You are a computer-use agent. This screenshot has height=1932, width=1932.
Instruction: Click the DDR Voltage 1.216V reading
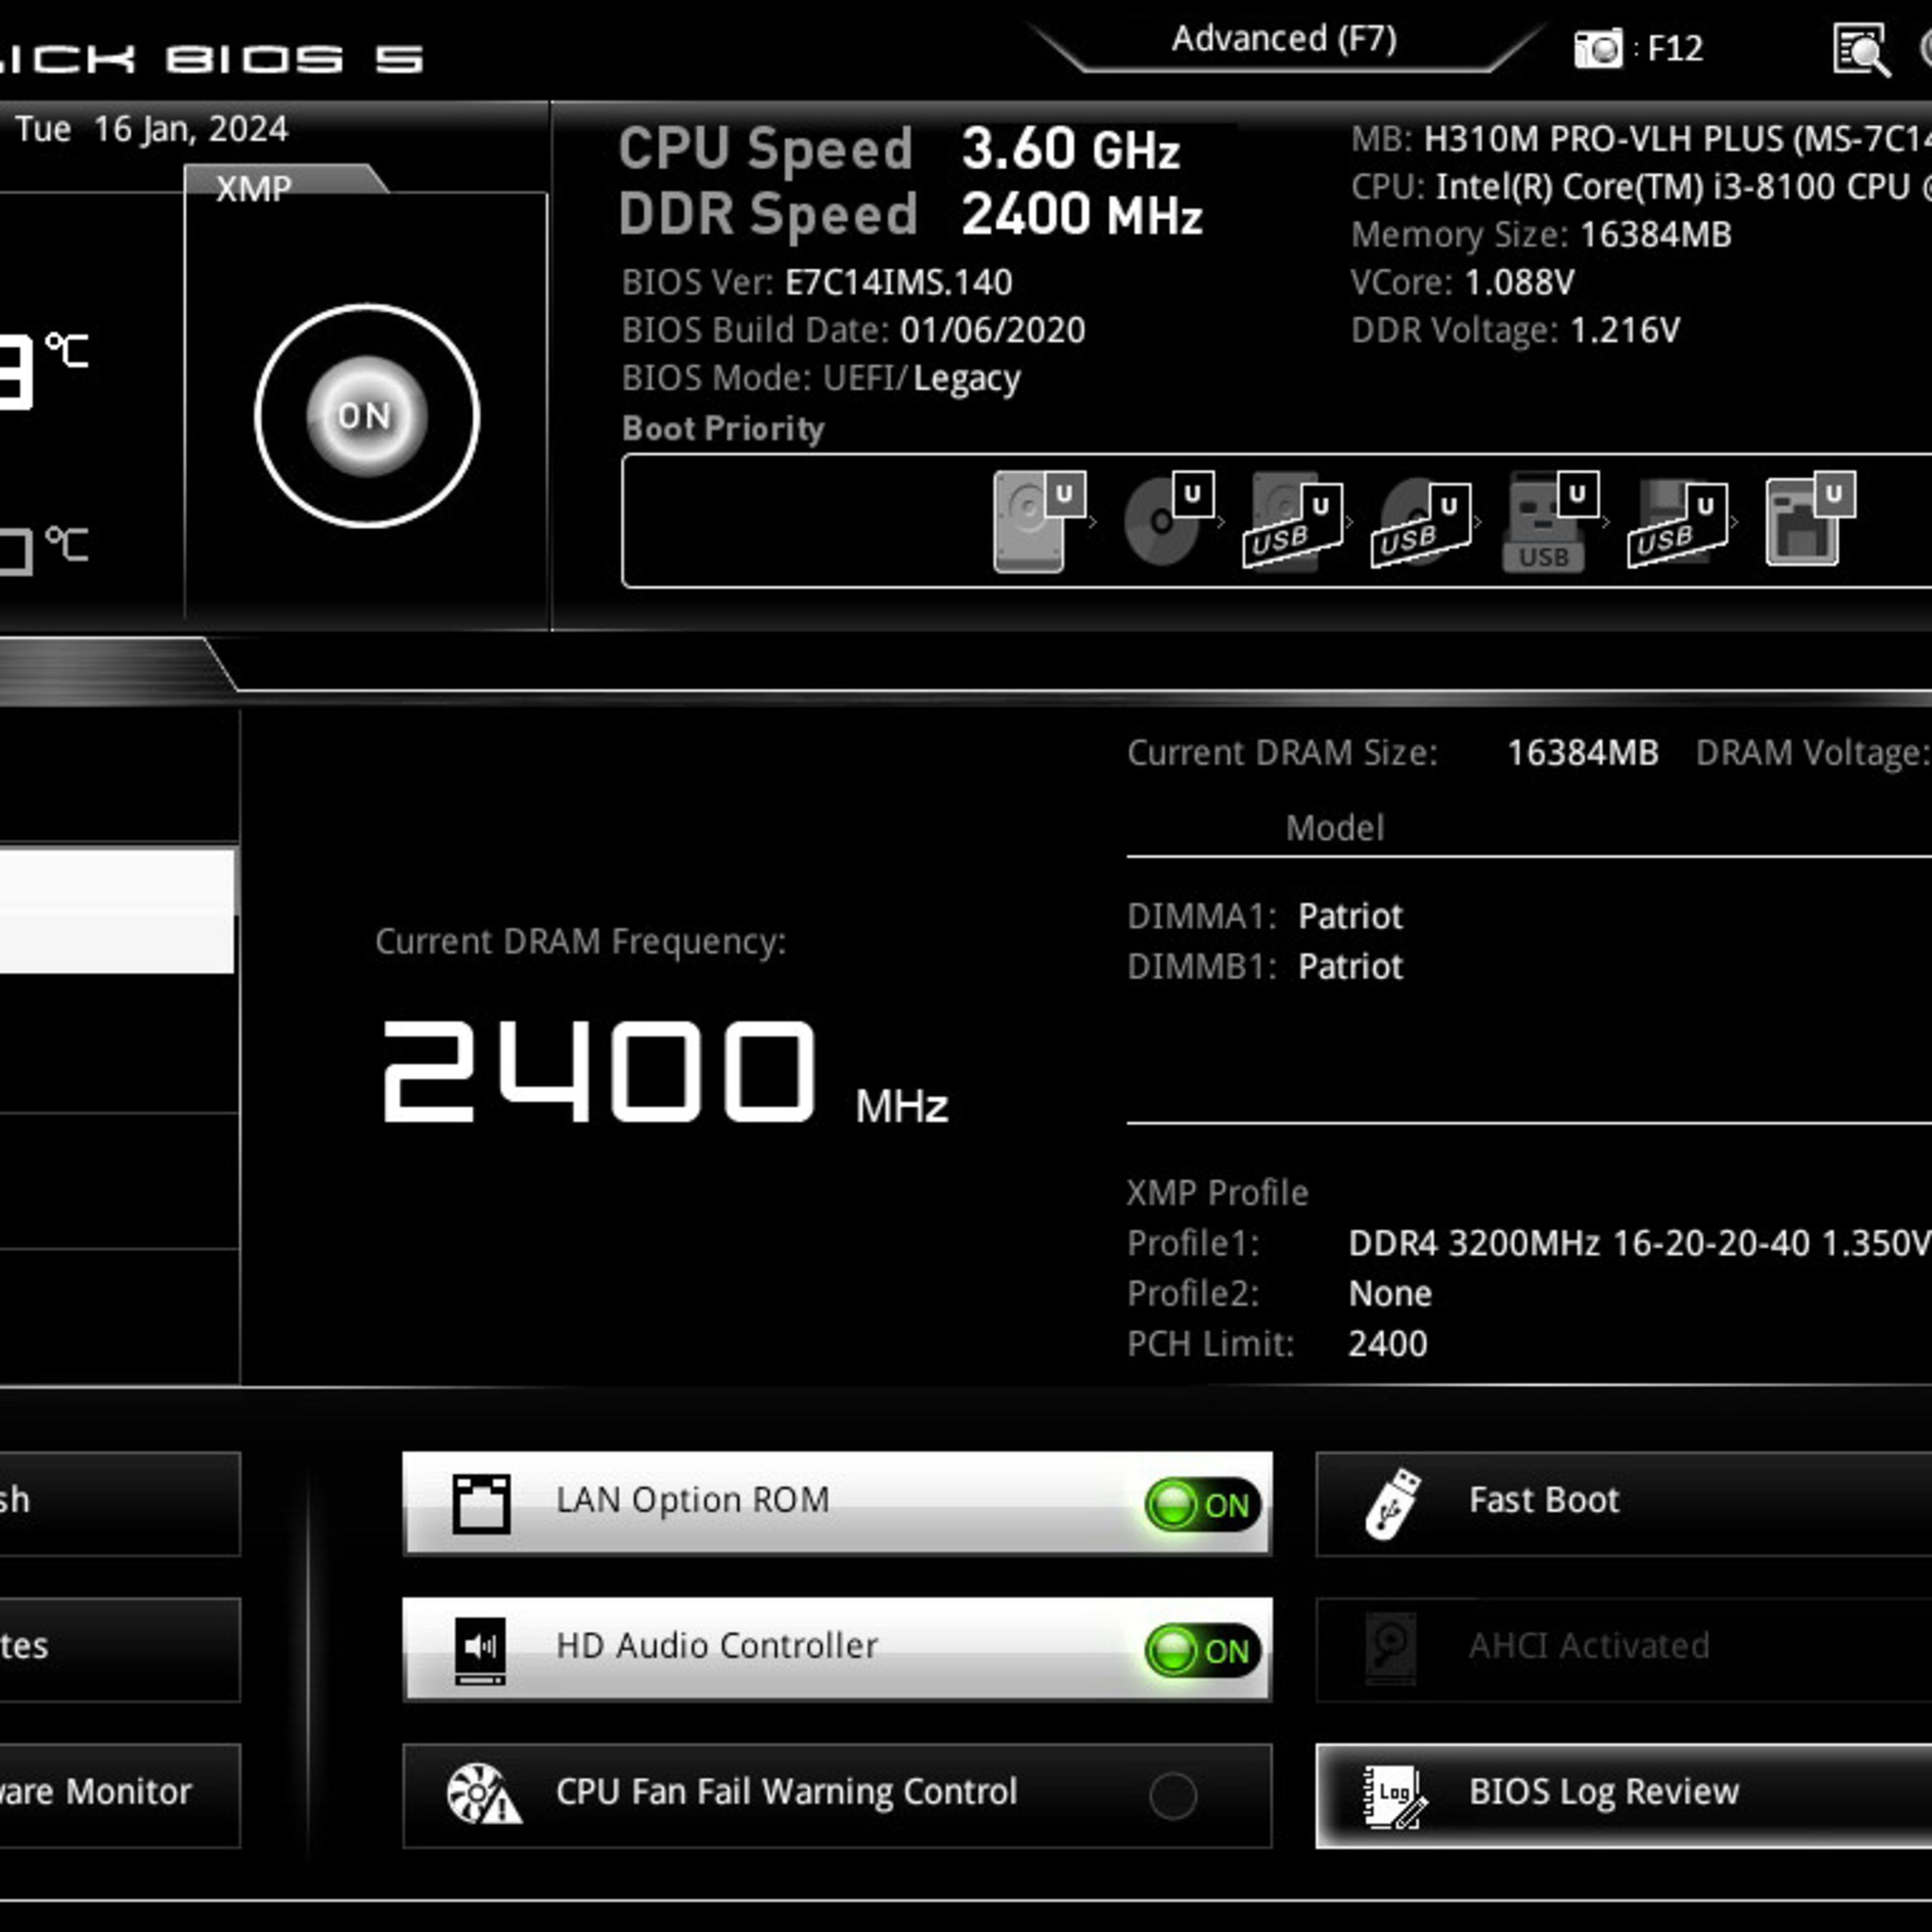[1625, 330]
